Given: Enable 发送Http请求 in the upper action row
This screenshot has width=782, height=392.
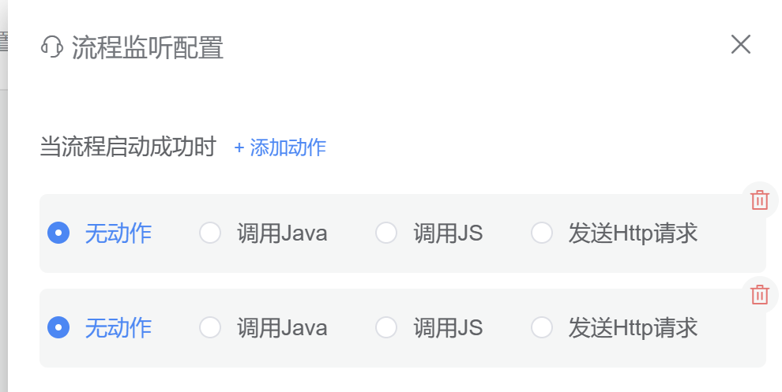Looking at the screenshot, I should pos(542,233).
